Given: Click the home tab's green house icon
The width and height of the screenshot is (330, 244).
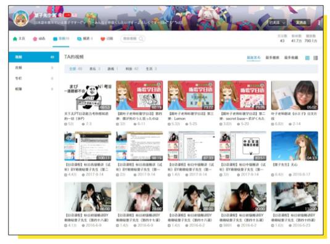Looking at the screenshot, I should pyautogui.click(x=15, y=39).
